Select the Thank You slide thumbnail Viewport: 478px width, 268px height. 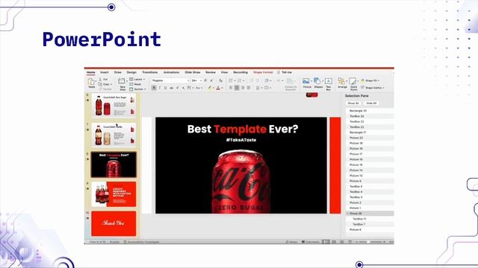point(114,223)
